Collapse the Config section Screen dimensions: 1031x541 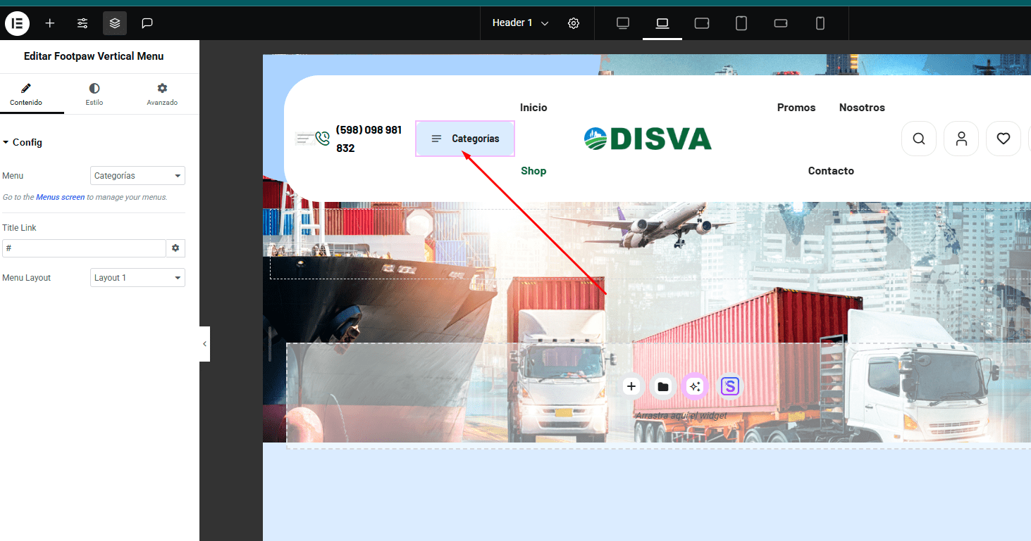(23, 142)
